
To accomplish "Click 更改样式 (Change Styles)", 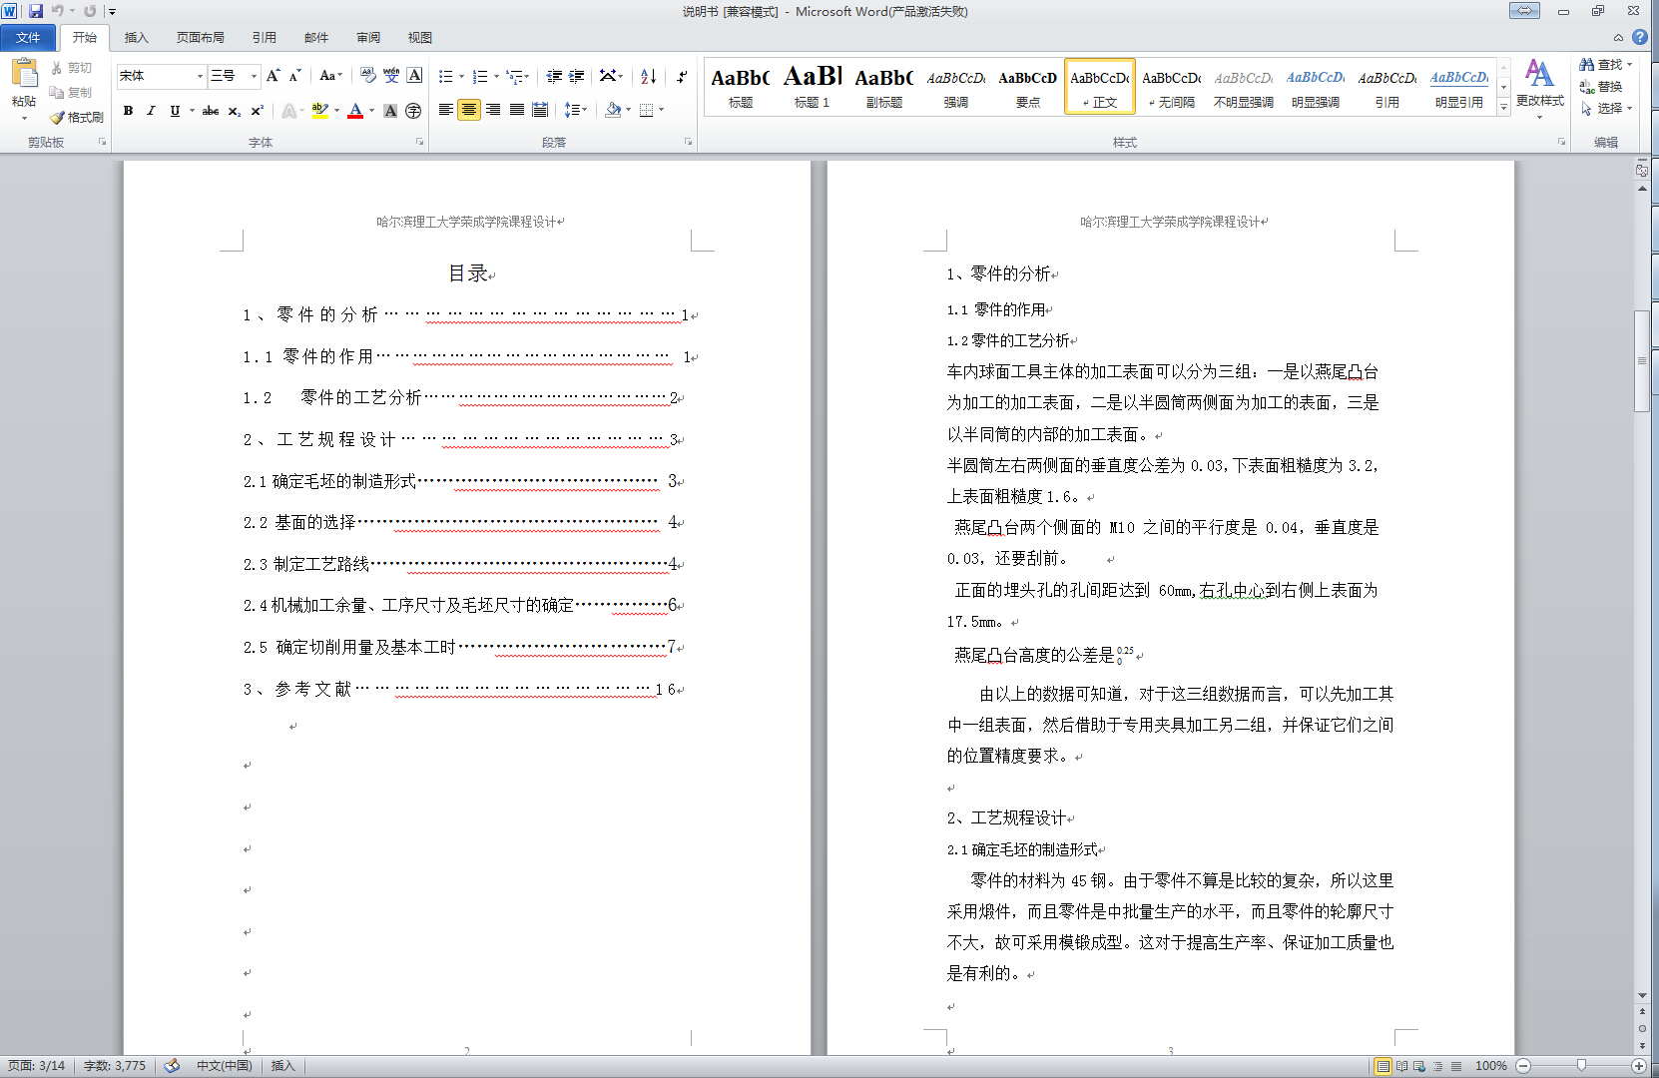I will point(1539,88).
